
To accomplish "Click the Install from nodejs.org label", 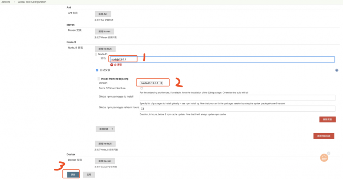I will pyautogui.click(x=115, y=79).
